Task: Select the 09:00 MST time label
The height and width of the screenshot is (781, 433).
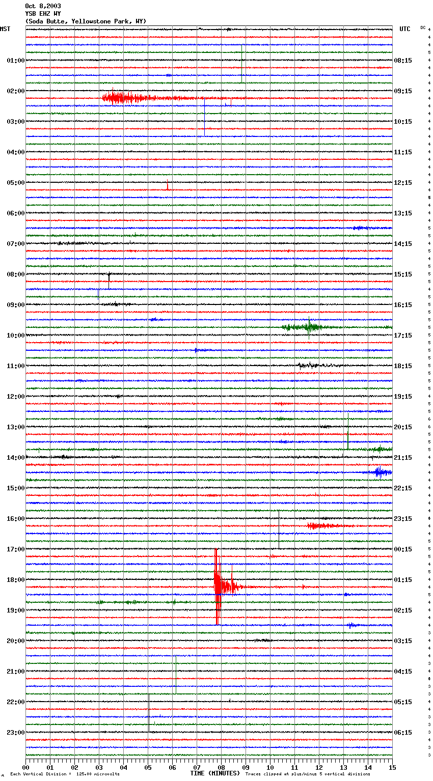Action: click(16, 305)
